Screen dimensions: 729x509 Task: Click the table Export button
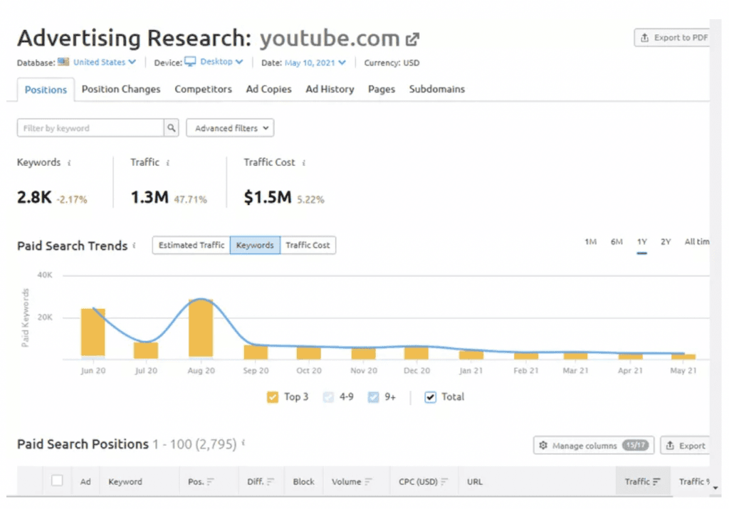pos(686,446)
